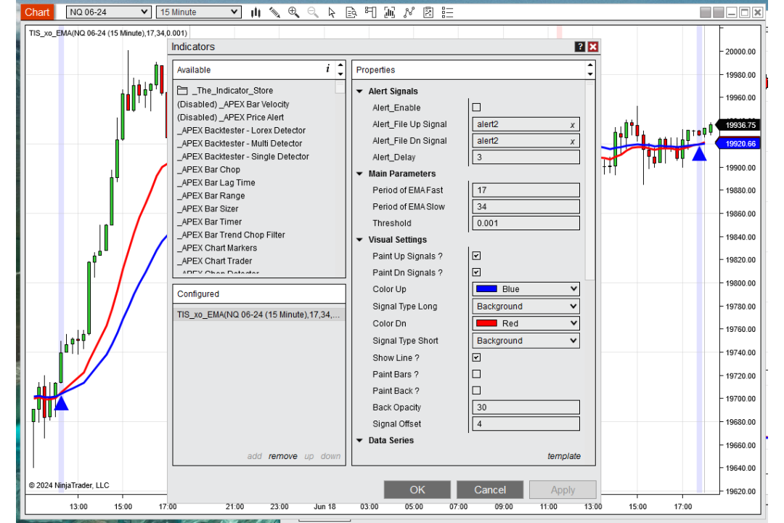Image resolution: width=784 pixels, height=523 pixels.
Task: Open the Chart Trader toolbar icon
Action: [370, 12]
